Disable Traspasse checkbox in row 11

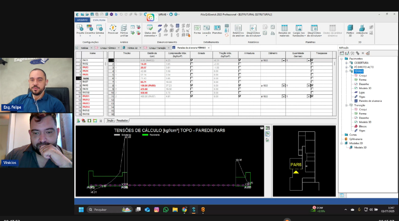[312, 96]
